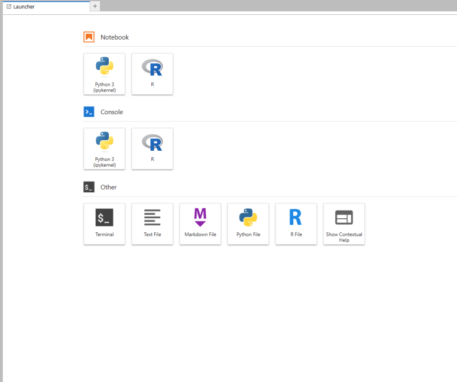Viewport: 457px width, 382px height.
Task: Click the plus button to add a new launcher tab
Action: click(x=95, y=6)
